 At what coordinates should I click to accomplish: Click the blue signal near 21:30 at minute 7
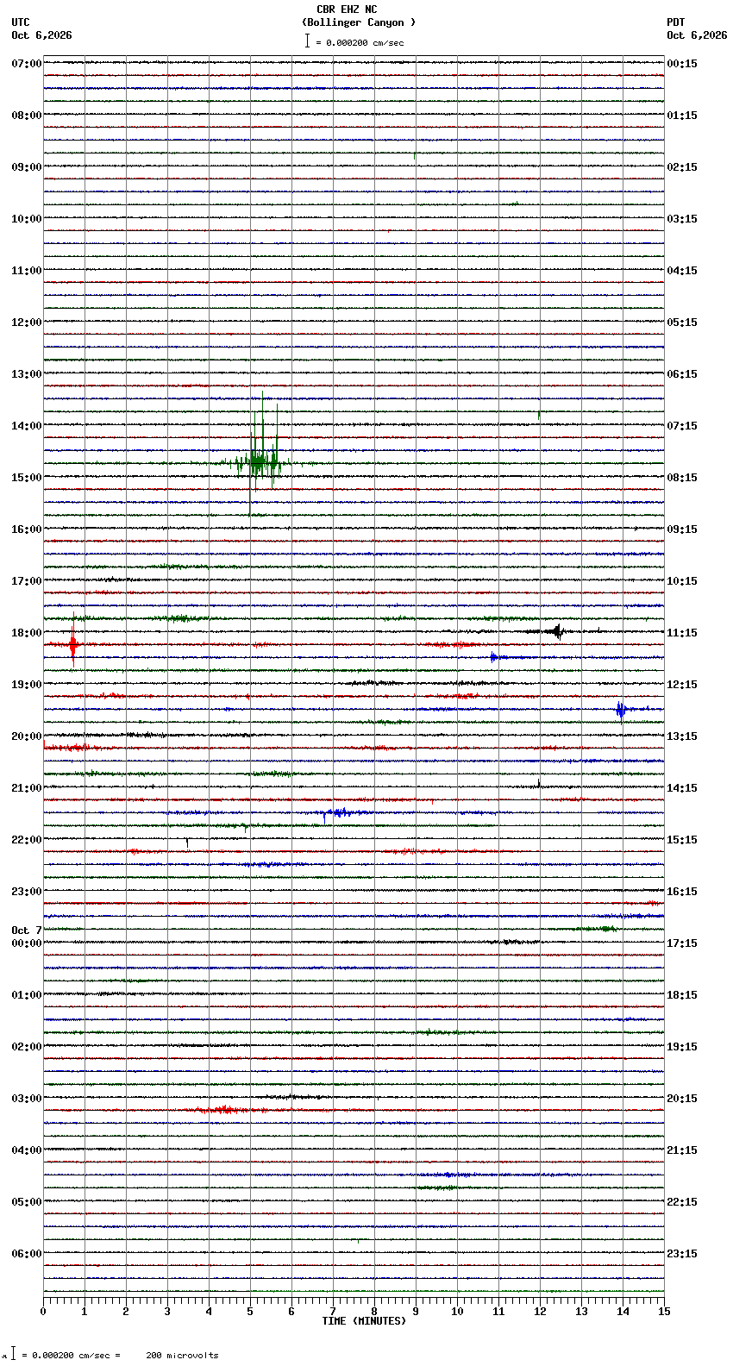coord(338,812)
